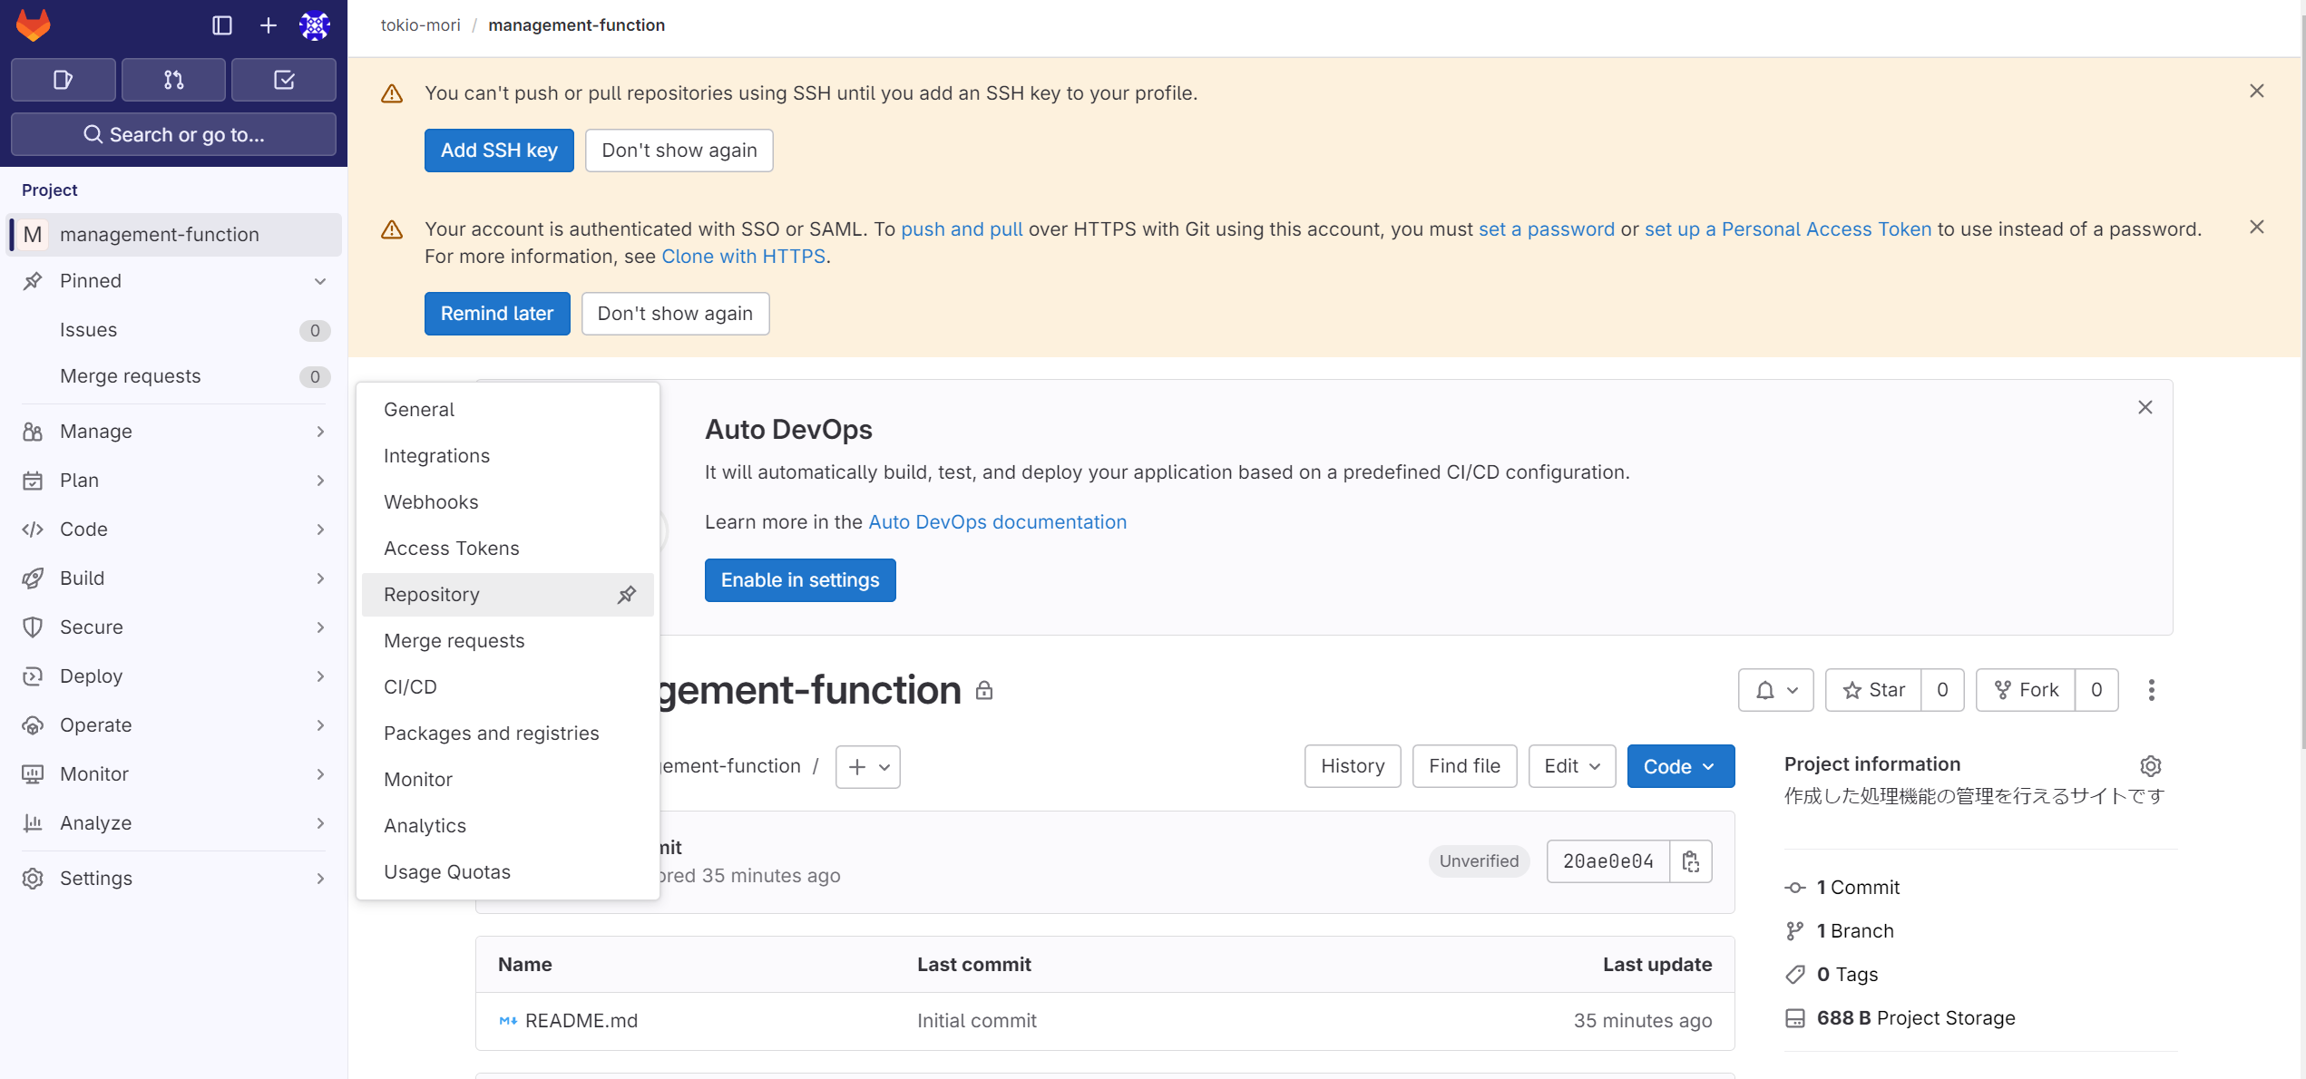Open Webhooks settings entry

tap(431, 501)
